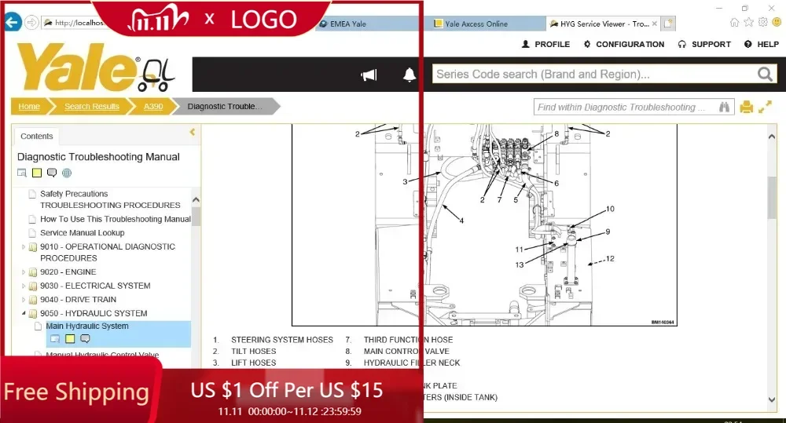Collapse the 9050 Hydraulic System node
This screenshot has width=786, height=423.
point(23,313)
